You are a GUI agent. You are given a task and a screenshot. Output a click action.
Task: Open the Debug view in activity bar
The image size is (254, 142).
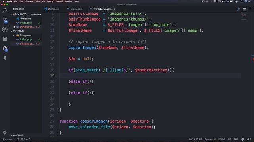click(x=5, y=30)
